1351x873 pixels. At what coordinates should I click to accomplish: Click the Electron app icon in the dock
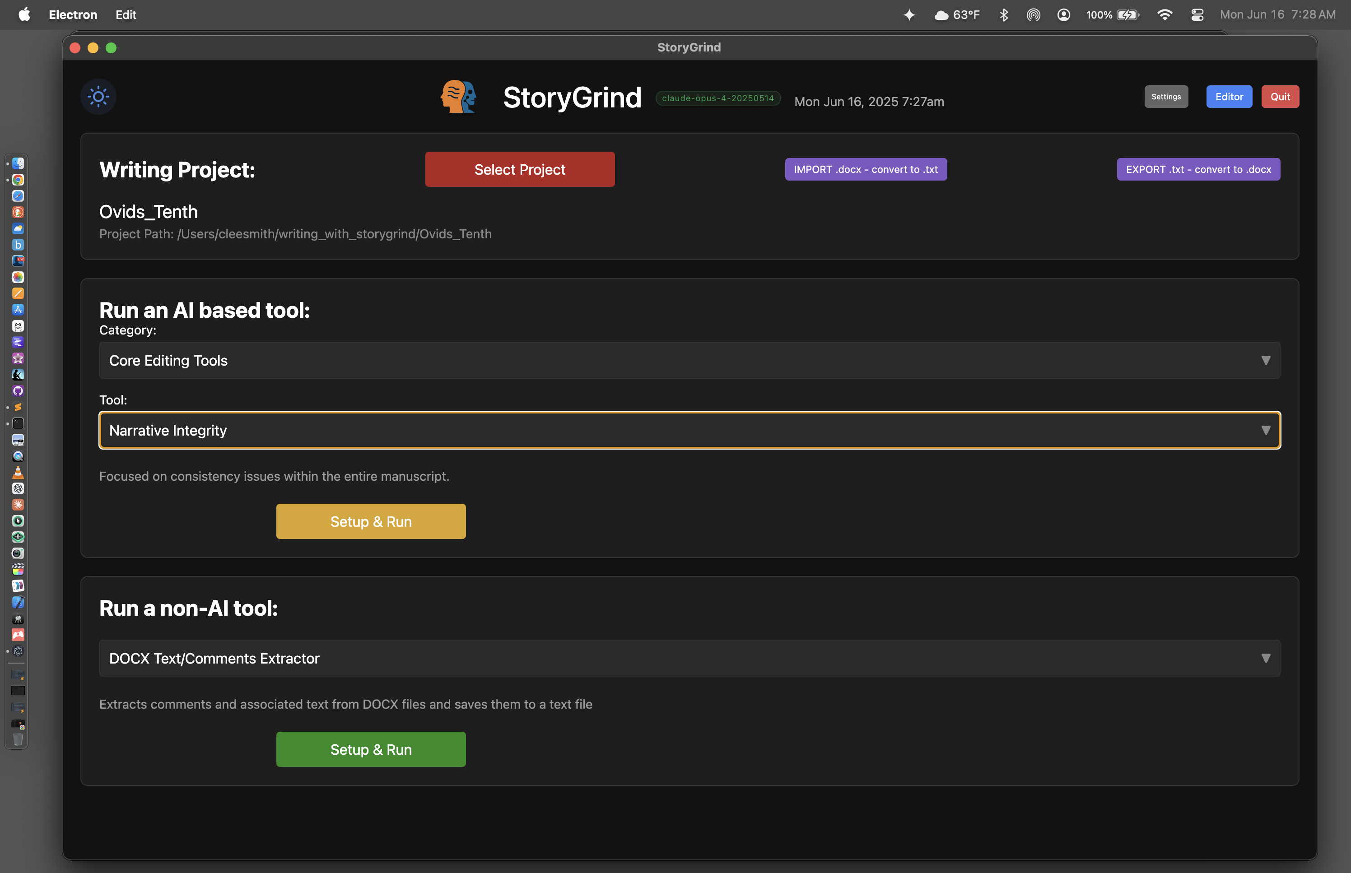click(18, 651)
